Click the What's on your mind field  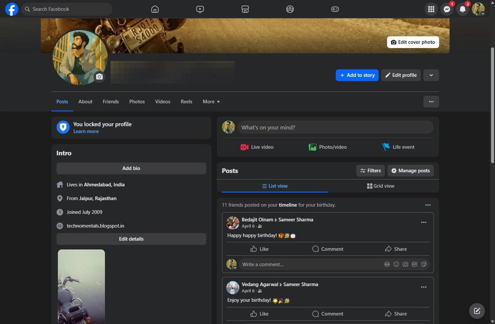tap(335, 127)
